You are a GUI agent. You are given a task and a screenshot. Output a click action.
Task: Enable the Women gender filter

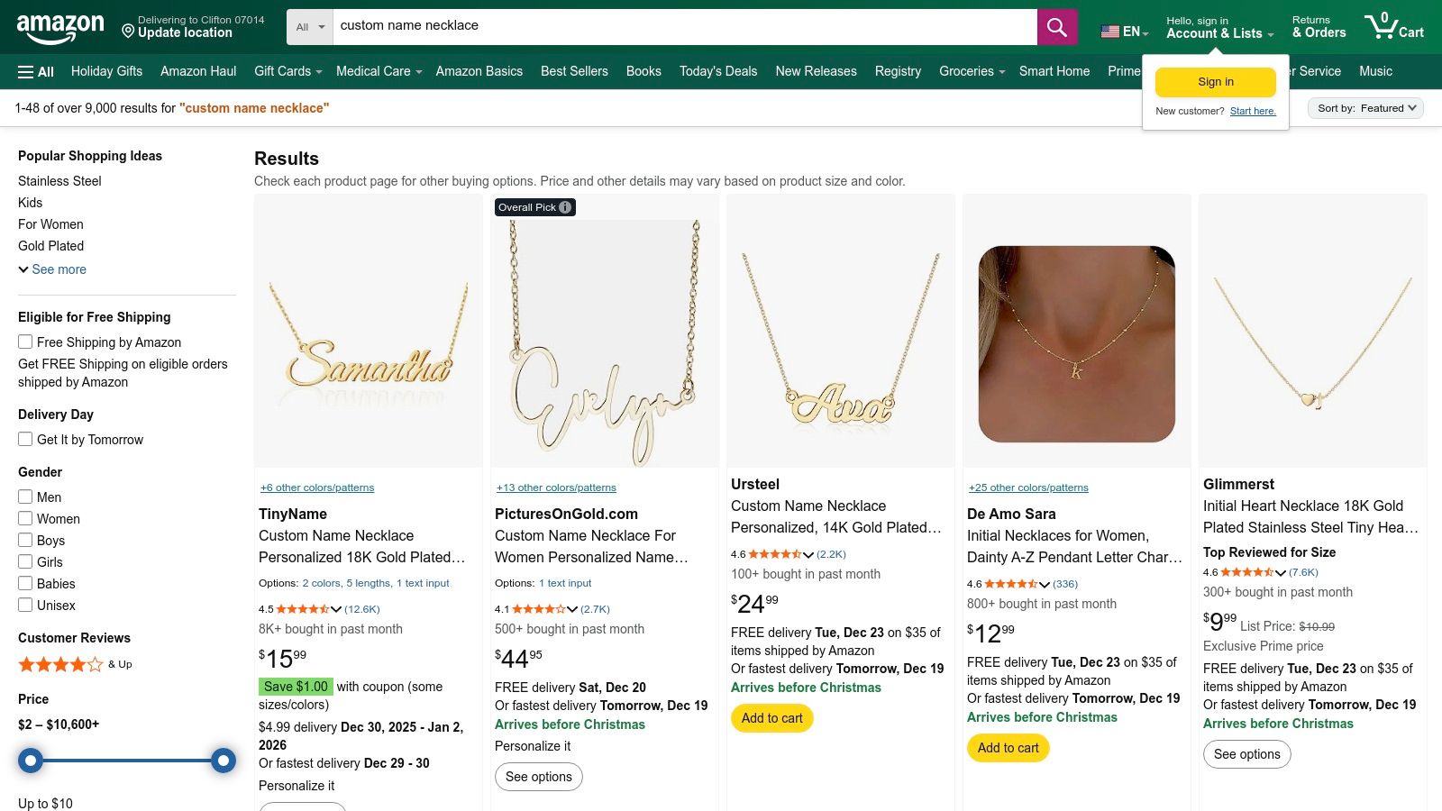coord(25,518)
